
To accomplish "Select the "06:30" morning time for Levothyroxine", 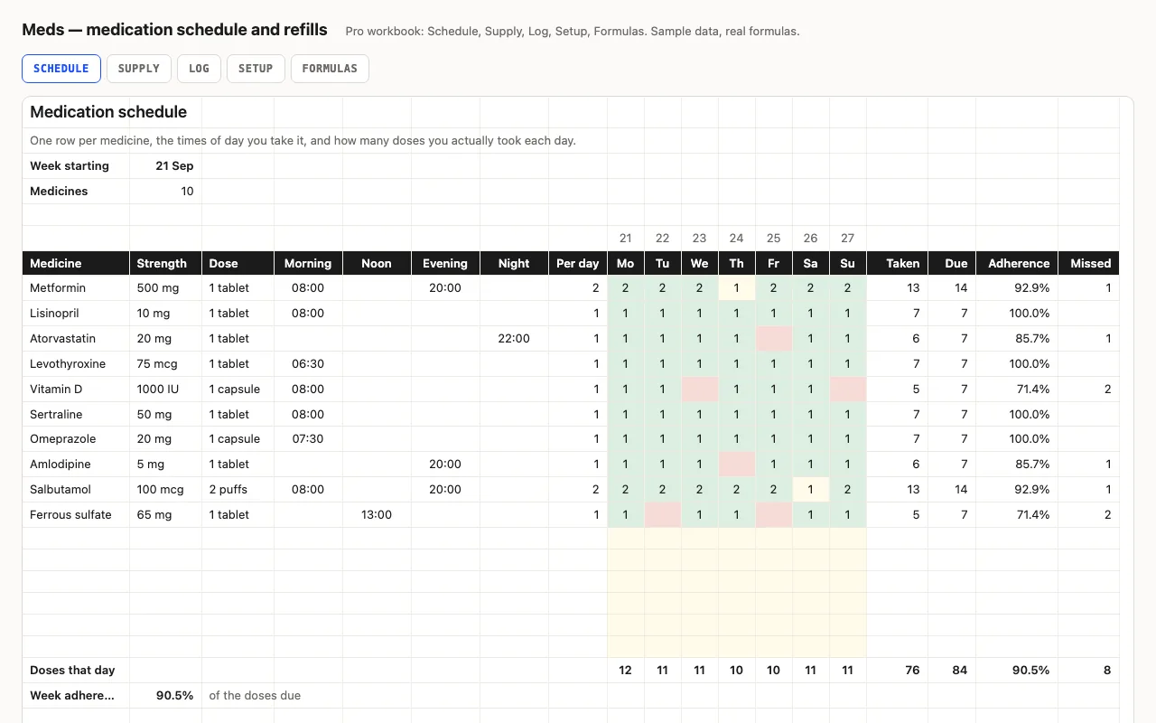I will (x=309, y=364).
